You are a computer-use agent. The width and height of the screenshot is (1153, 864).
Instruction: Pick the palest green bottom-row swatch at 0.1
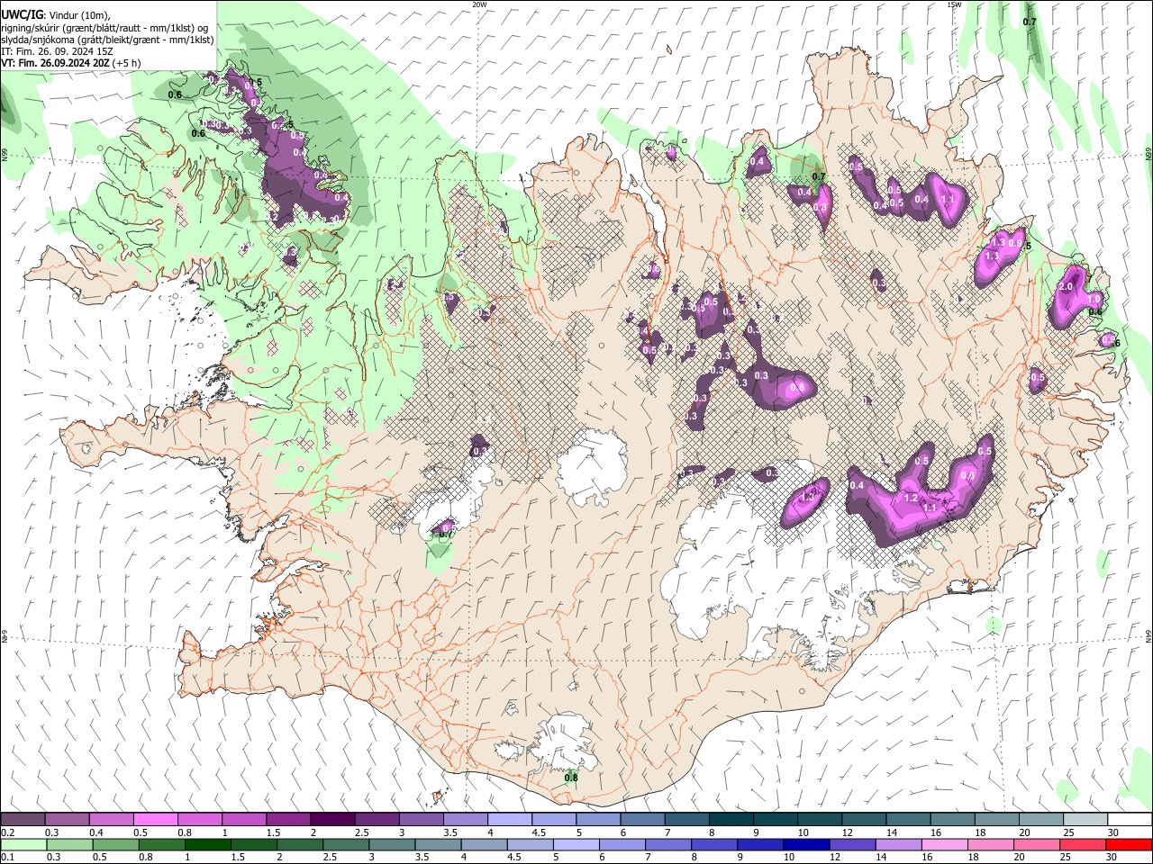(x=23, y=844)
